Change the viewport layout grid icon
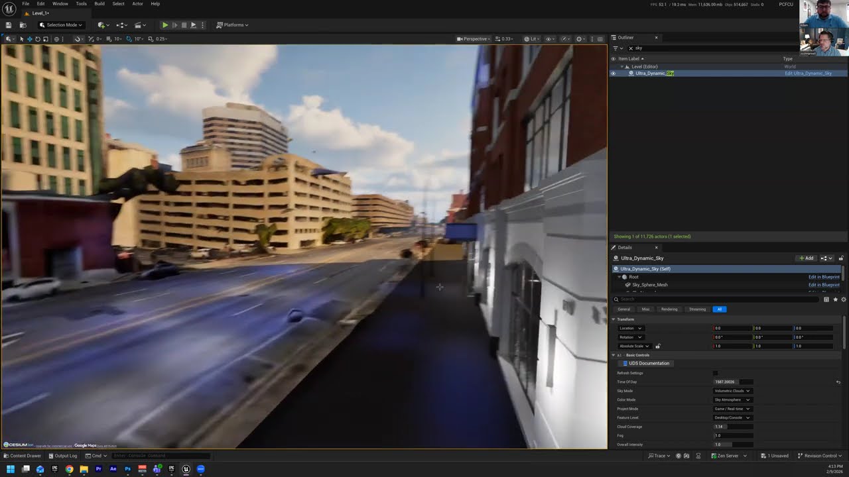Viewport: 849px width, 477px height. point(600,39)
